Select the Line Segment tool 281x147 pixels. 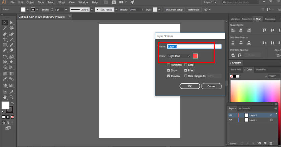pos(12,39)
